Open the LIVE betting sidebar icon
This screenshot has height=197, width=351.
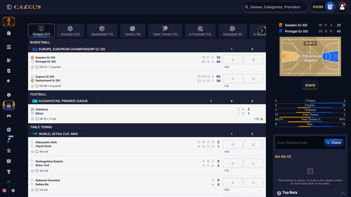pyautogui.click(x=9, y=105)
